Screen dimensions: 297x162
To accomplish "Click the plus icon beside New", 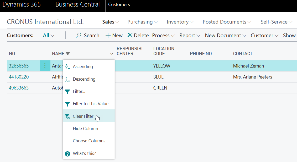I will coord(108,35).
